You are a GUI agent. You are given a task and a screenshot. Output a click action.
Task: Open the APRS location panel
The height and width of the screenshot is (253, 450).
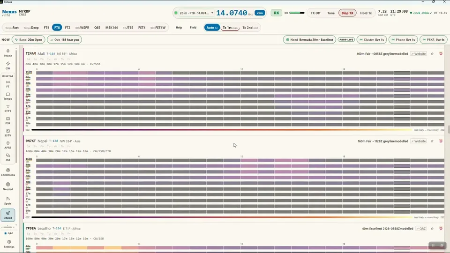(8, 145)
